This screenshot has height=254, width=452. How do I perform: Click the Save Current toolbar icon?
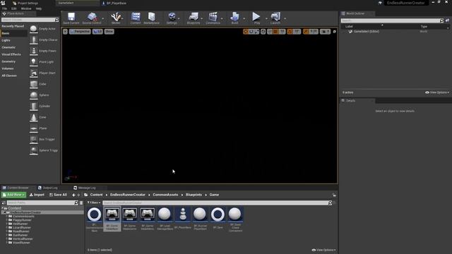click(71, 18)
